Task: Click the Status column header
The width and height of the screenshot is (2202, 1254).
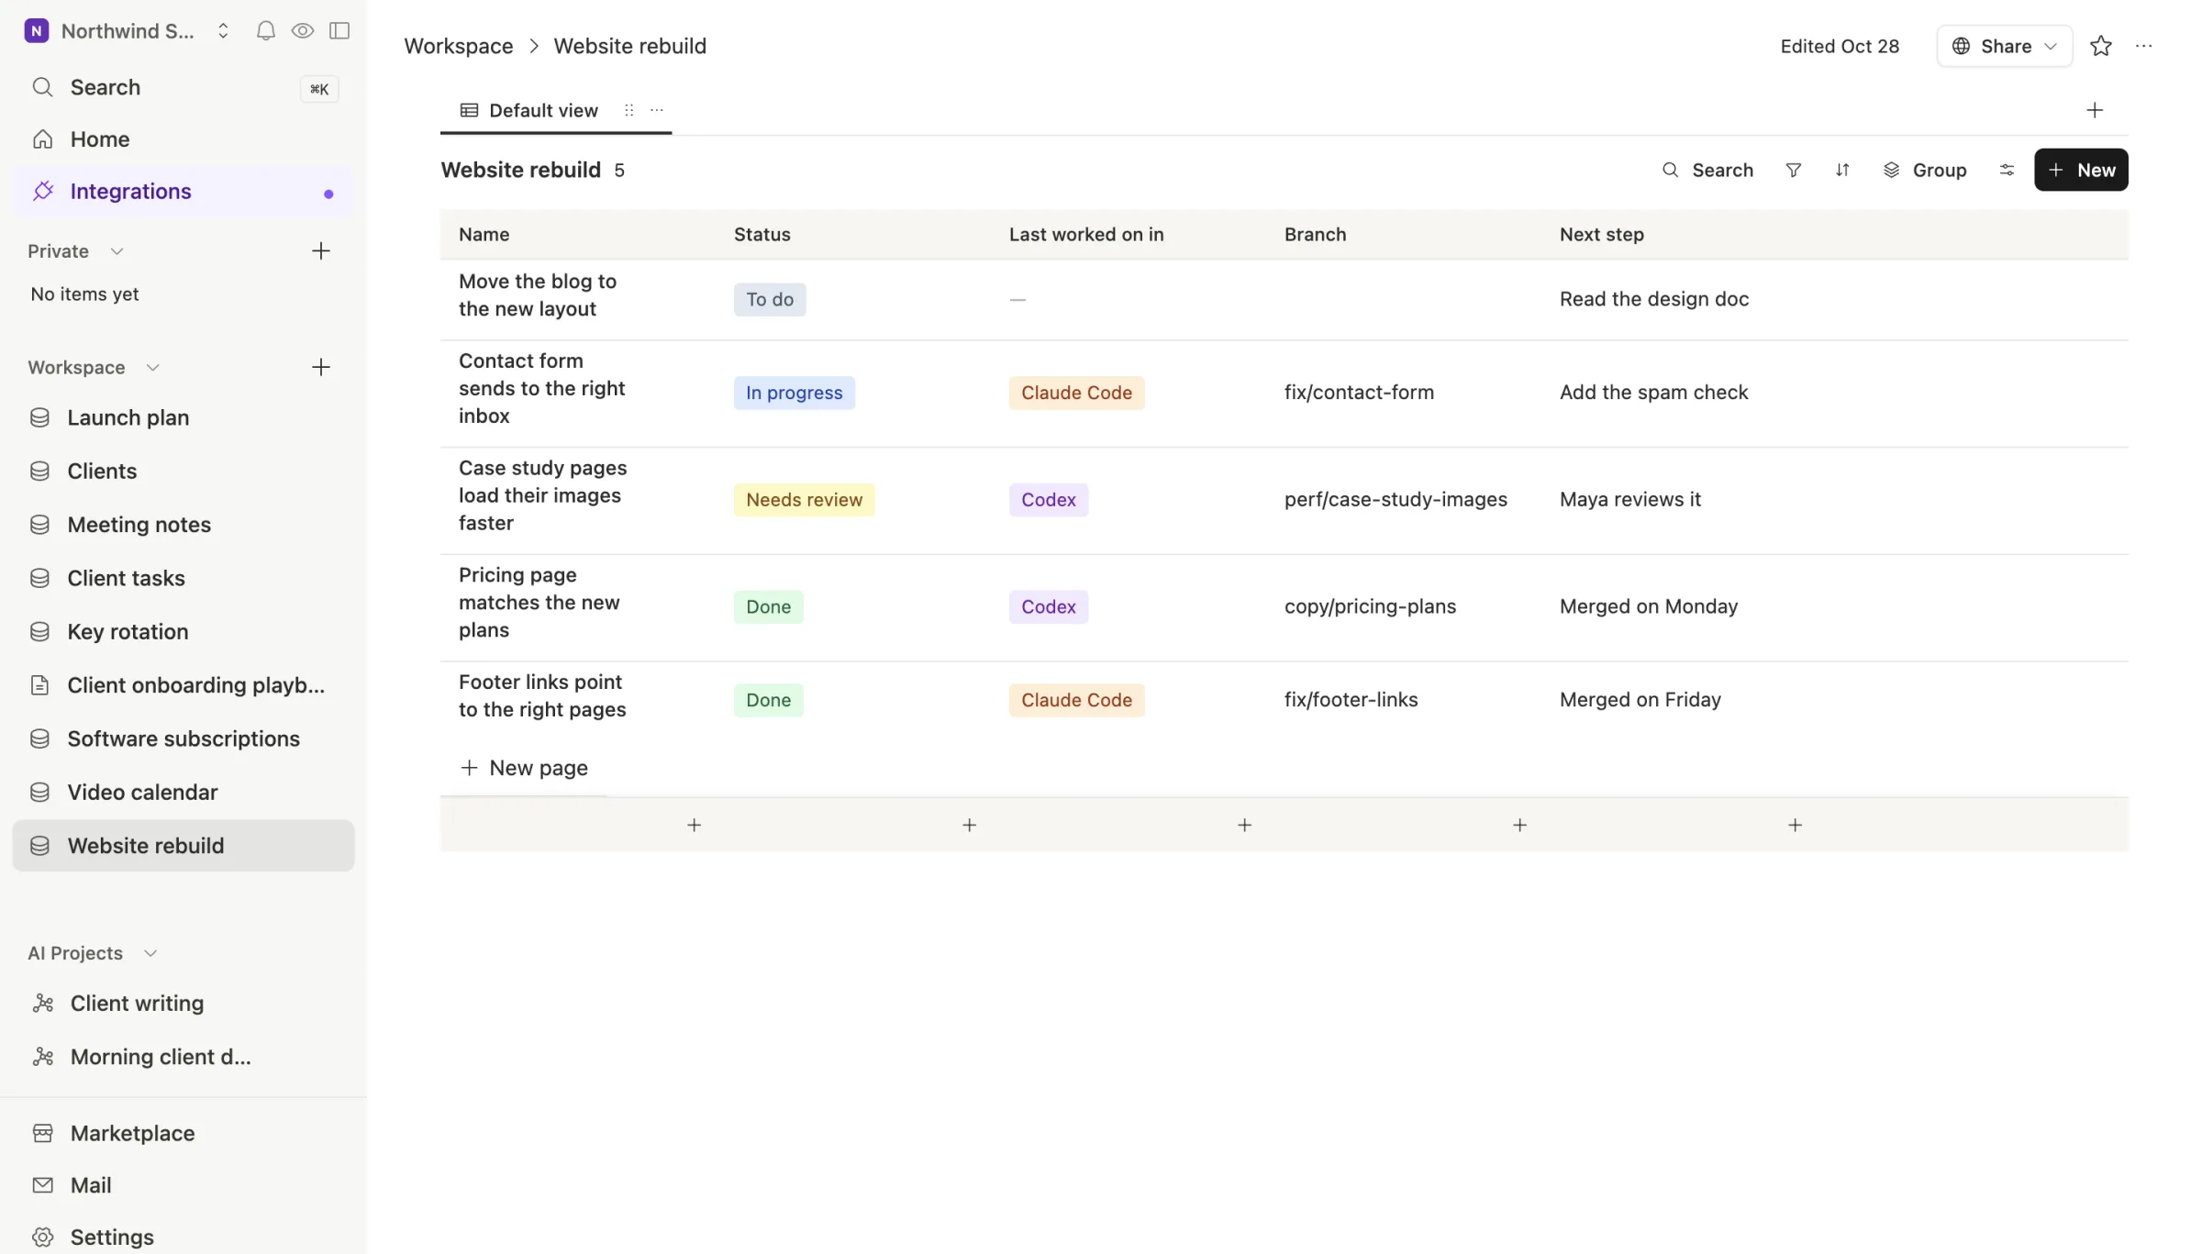Action: pyautogui.click(x=762, y=235)
